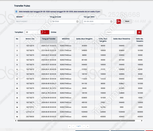The image size is (153, 131).
Task: Click the next page arrow in pagination
Action: click(x=84, y=126)
